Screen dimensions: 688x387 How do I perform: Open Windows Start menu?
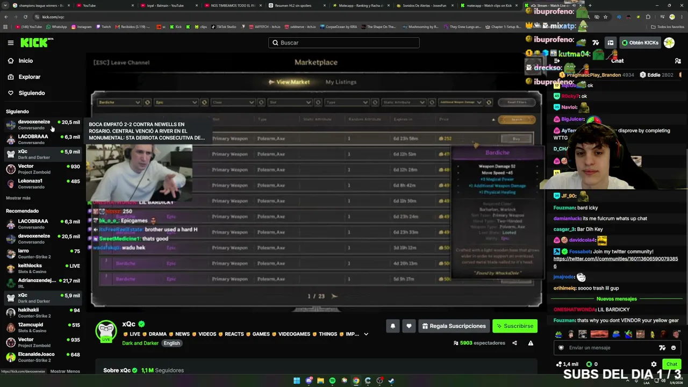click(x=297, y=381)
